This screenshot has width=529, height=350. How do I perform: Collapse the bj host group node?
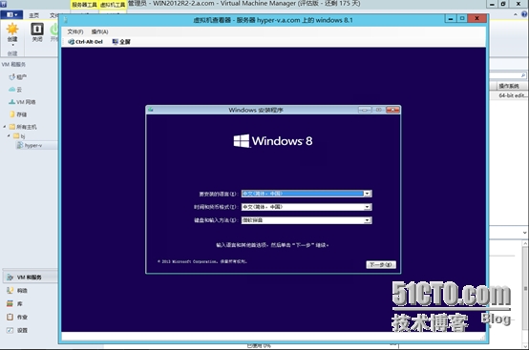click(x=9, y=135)
